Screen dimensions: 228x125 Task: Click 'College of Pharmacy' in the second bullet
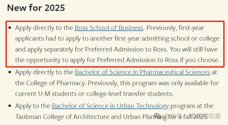pos(55,83)
